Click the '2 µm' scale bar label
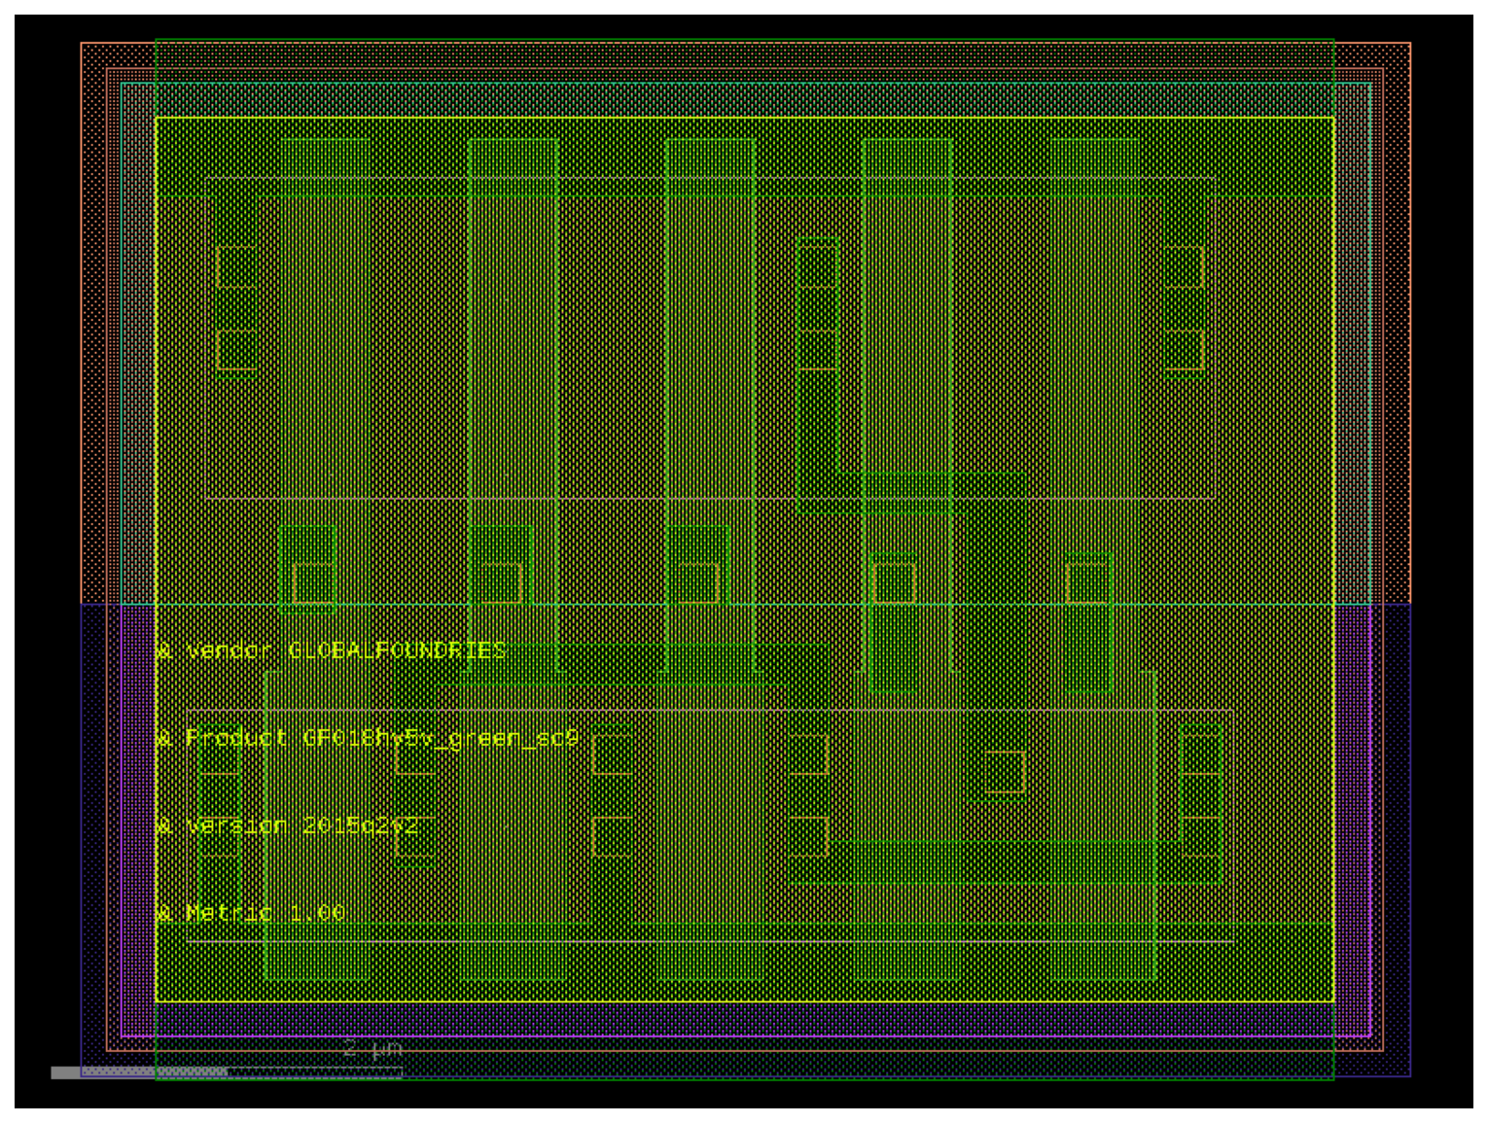This screenshot has height=1123, width=1488. click(372, 1048)
